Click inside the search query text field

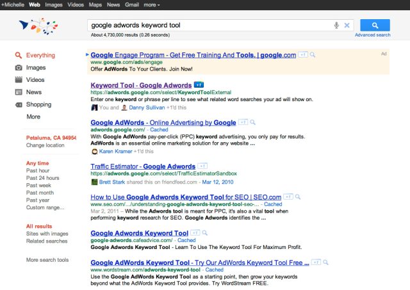pos(208,26)
